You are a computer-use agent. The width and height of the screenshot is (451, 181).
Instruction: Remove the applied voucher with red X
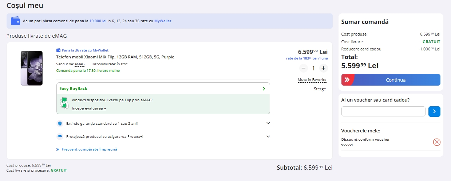tap(437, 142)
